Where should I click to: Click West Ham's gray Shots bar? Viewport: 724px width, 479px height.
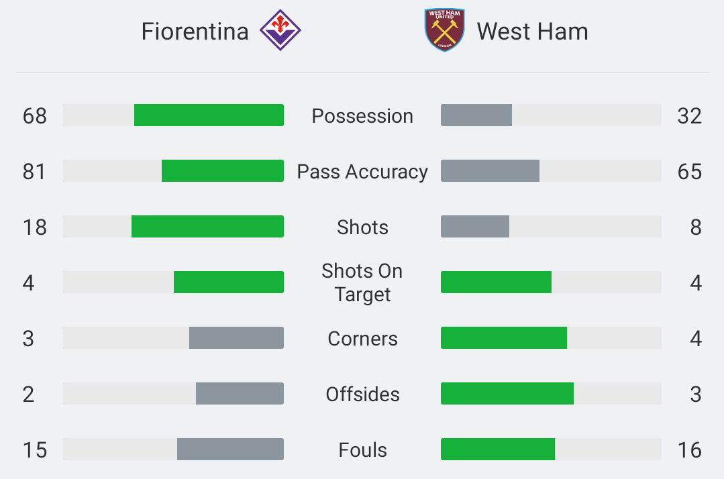click(x=475, y=227)
